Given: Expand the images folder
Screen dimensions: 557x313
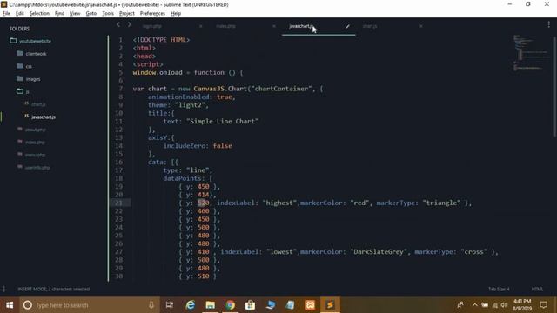Looking at the screenshot, I should click(x=20, y=79).
